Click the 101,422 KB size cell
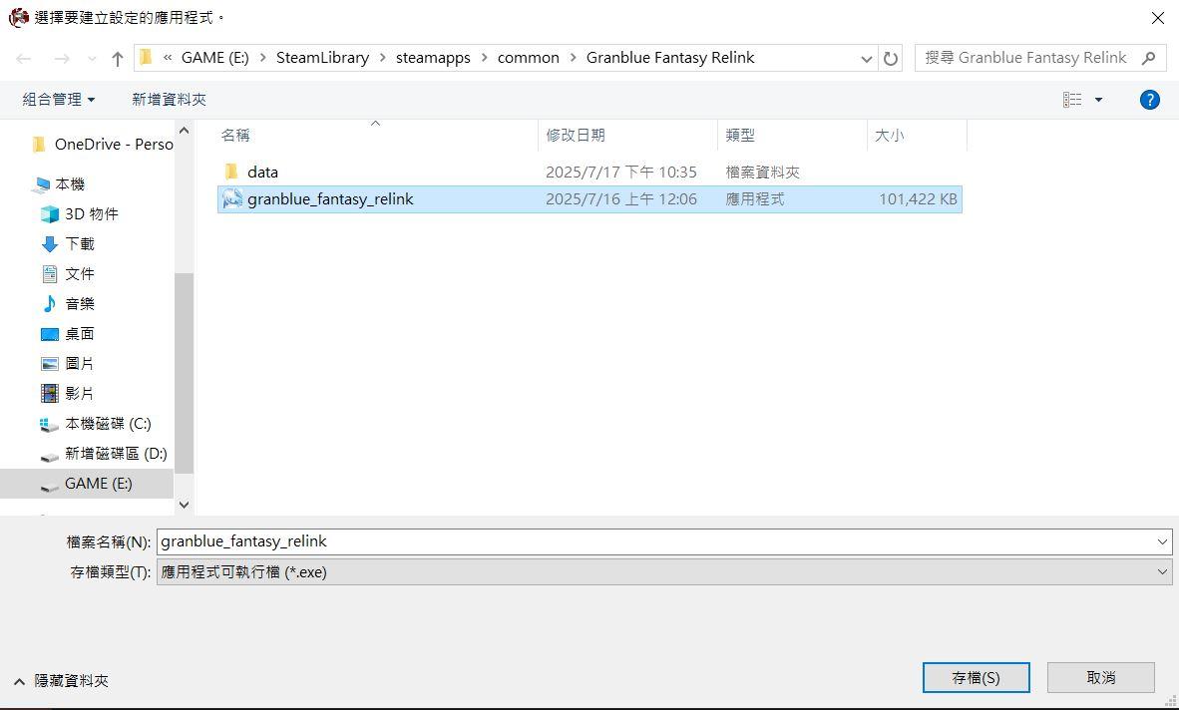The height and width of the screenshot is (710, 1179). click(918, 199)
